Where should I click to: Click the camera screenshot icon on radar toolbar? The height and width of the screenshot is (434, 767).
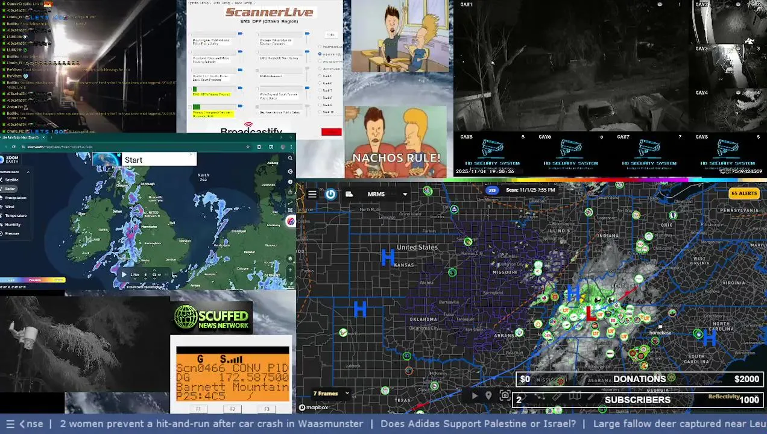click(x=505, y=396)
